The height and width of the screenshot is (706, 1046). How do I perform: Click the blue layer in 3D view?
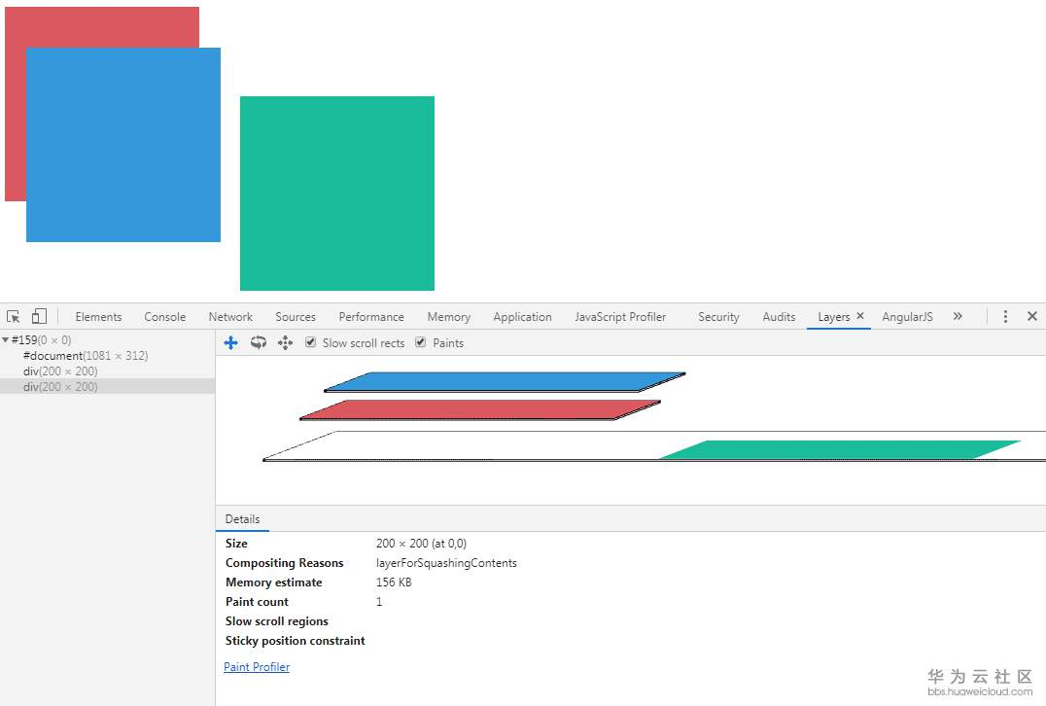[x=505, y=382]
